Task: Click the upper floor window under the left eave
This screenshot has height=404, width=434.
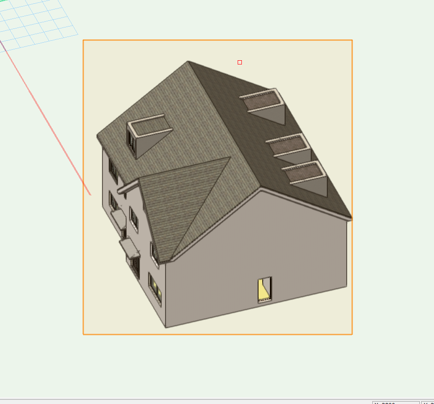Action: pyautogui.click(x=113, y=169)
